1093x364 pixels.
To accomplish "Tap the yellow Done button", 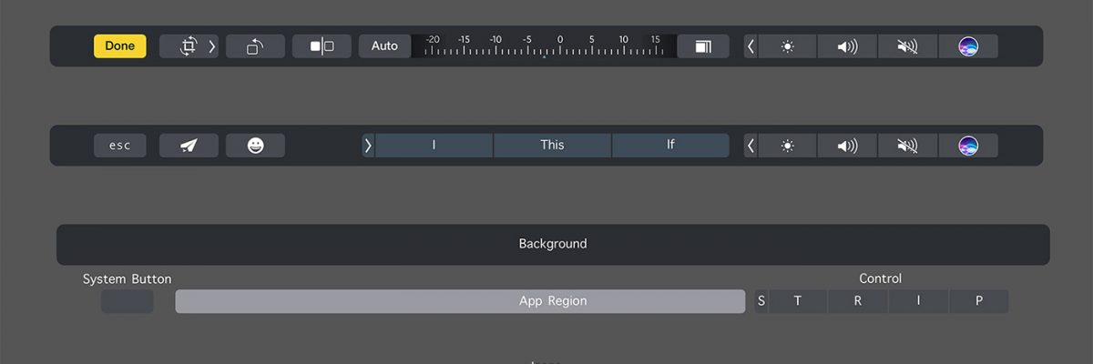I will click(x=119, y=46).
